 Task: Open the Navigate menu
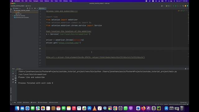(x=36, y=1)
